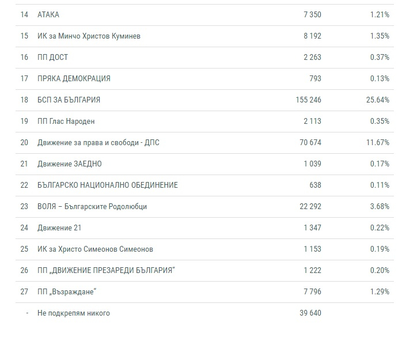
Task: Click the percentage 0.17%
Action: coord(380,164)
